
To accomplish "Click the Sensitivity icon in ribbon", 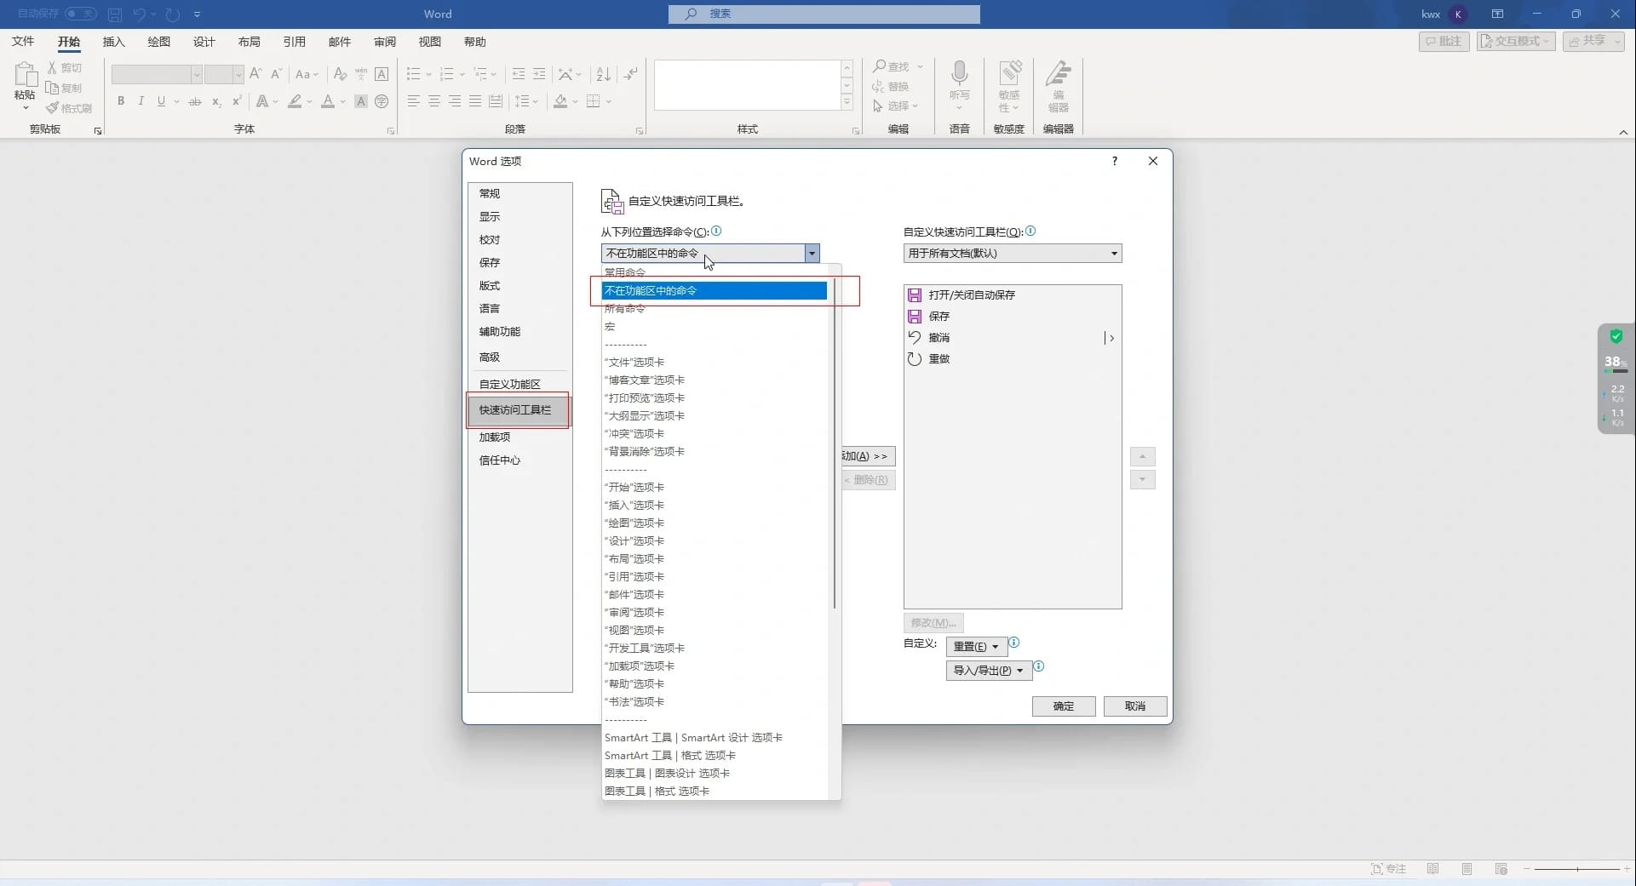I will coord(1009,74).
